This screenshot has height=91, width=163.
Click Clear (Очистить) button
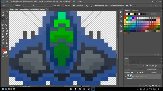[x=67, y=5]
